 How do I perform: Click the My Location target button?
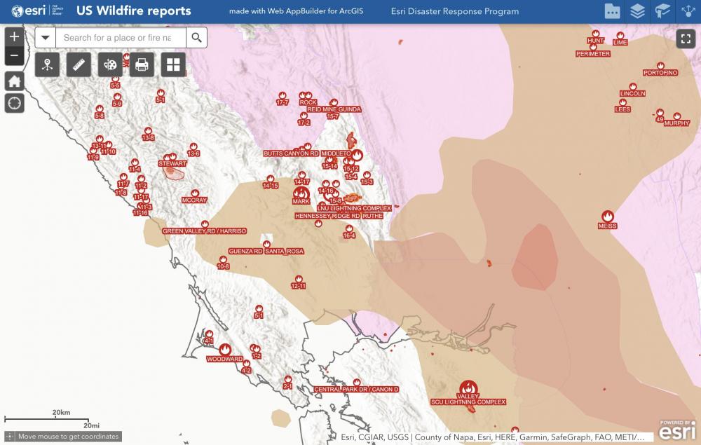tap(14, 103)
